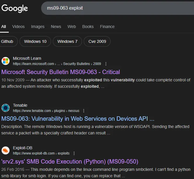
Task: Click the 'Tenable' site name text
Action: point(20,105)
